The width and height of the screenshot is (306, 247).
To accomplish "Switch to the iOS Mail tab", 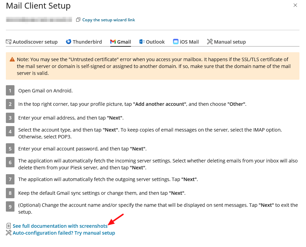I will pos(186,42).
